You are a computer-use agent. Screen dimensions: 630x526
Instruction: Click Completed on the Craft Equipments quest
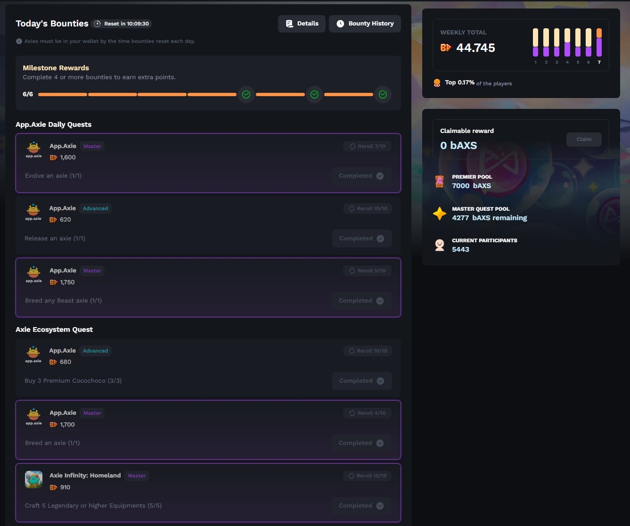coord(361,506)
